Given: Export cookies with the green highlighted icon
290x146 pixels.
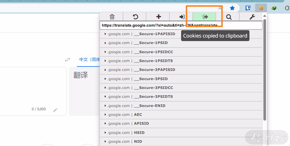Looking at the screenshot, I should tap(205, 17).
